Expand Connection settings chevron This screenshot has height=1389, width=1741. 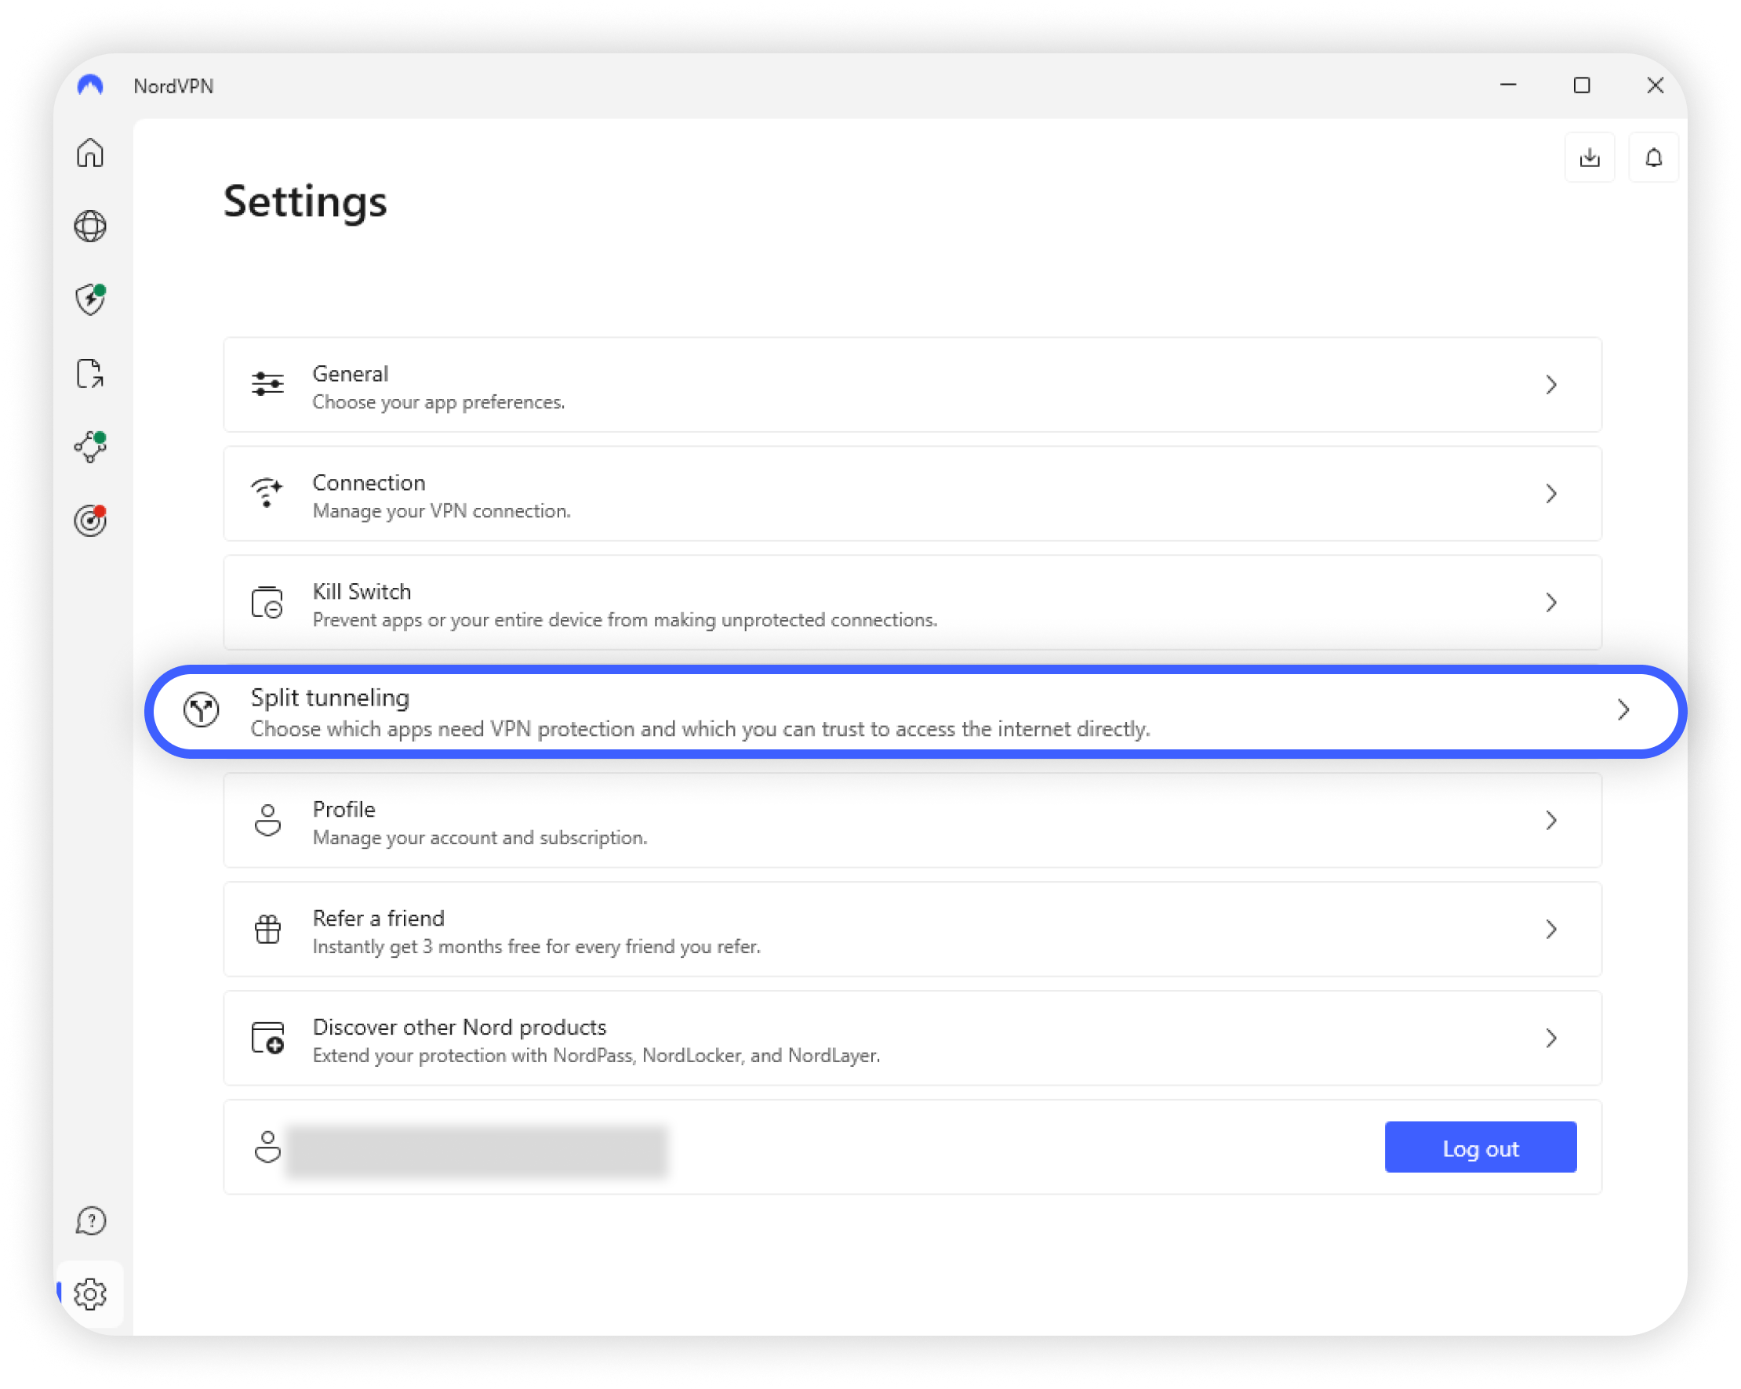(1550, 494)
